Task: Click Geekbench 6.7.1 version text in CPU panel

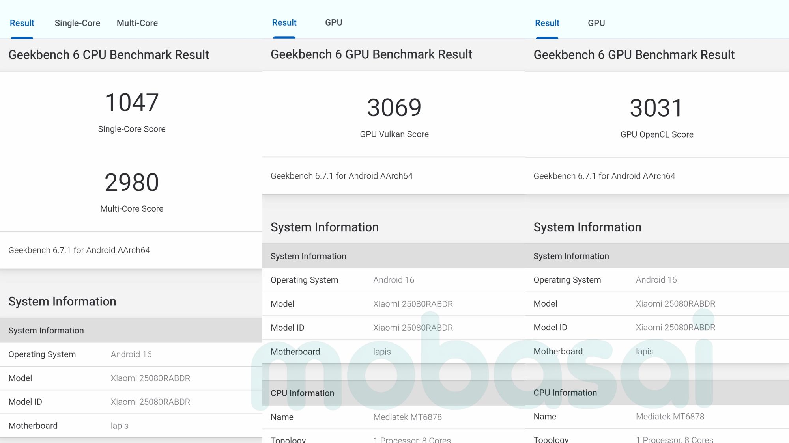Action: tap(79, 250)
